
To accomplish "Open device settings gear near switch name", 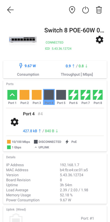I will click(100, 40).
